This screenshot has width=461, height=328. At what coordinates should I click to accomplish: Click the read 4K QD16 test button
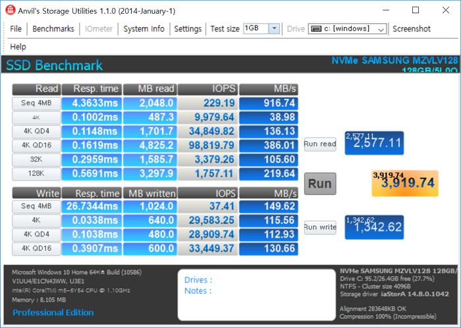point(36,146)
